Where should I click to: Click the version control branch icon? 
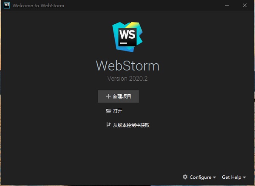[108, 125]
